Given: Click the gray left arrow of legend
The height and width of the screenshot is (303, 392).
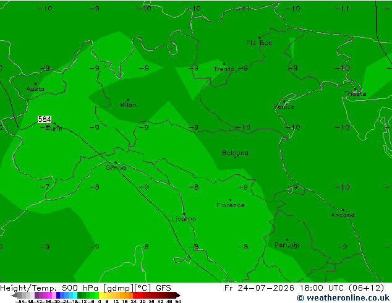Looking at the screenshot, I should pos(14,295).
